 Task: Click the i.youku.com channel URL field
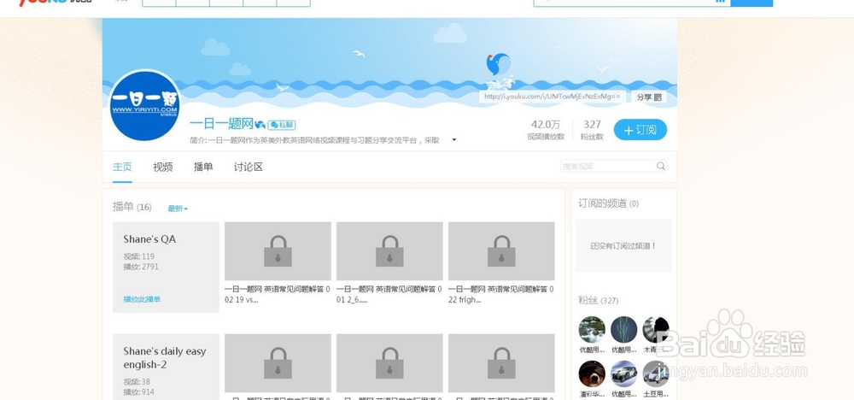pyautogui.click(x=552, y=97)
